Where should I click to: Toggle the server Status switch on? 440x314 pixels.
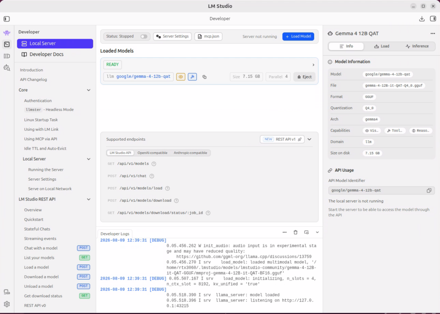144,37
